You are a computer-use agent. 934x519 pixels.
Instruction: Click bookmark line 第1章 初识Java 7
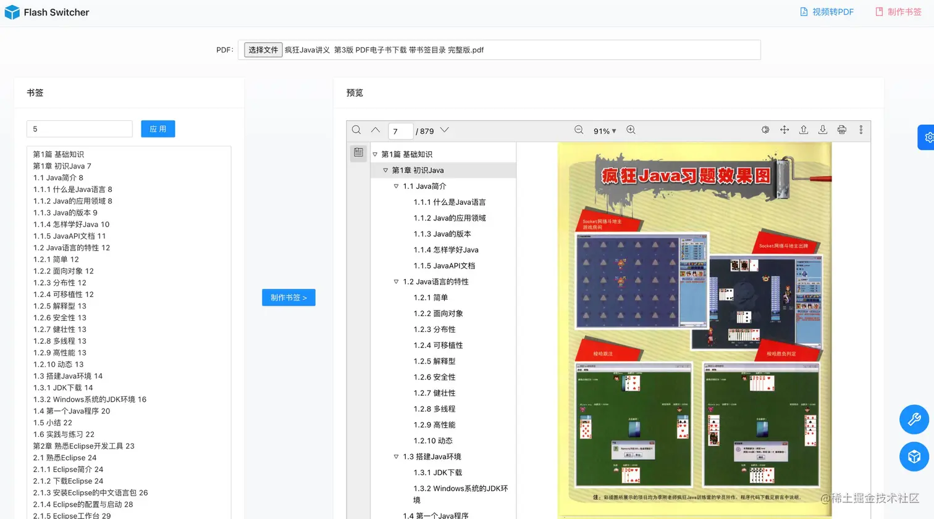point(62,166)
